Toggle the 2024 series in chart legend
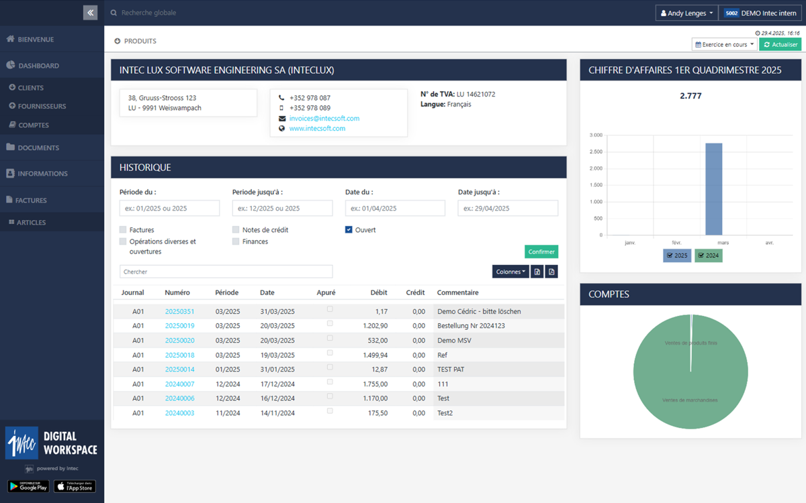Image resolution: width=806 pixels, height=503 pixels. coord(709,256)
